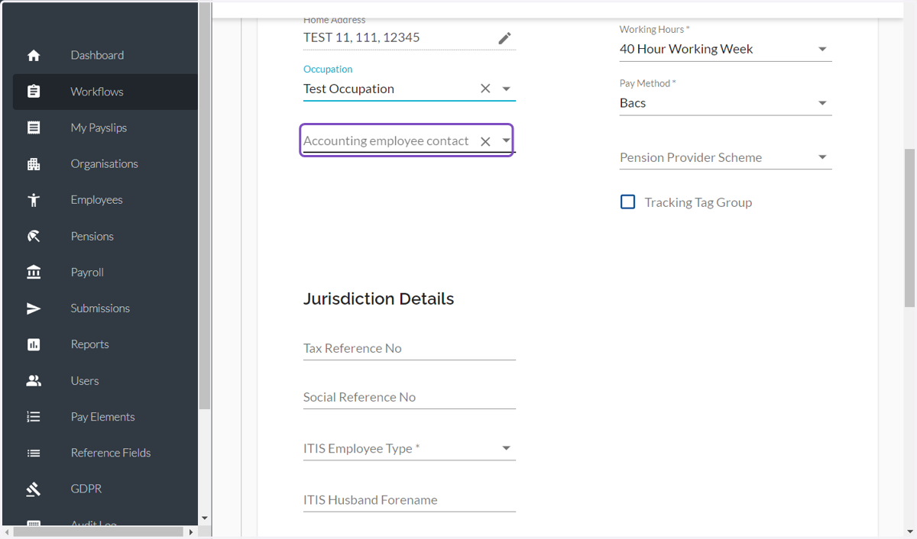Click the page vertical scrollbar

pyautogui.click(x=910, y=228)
